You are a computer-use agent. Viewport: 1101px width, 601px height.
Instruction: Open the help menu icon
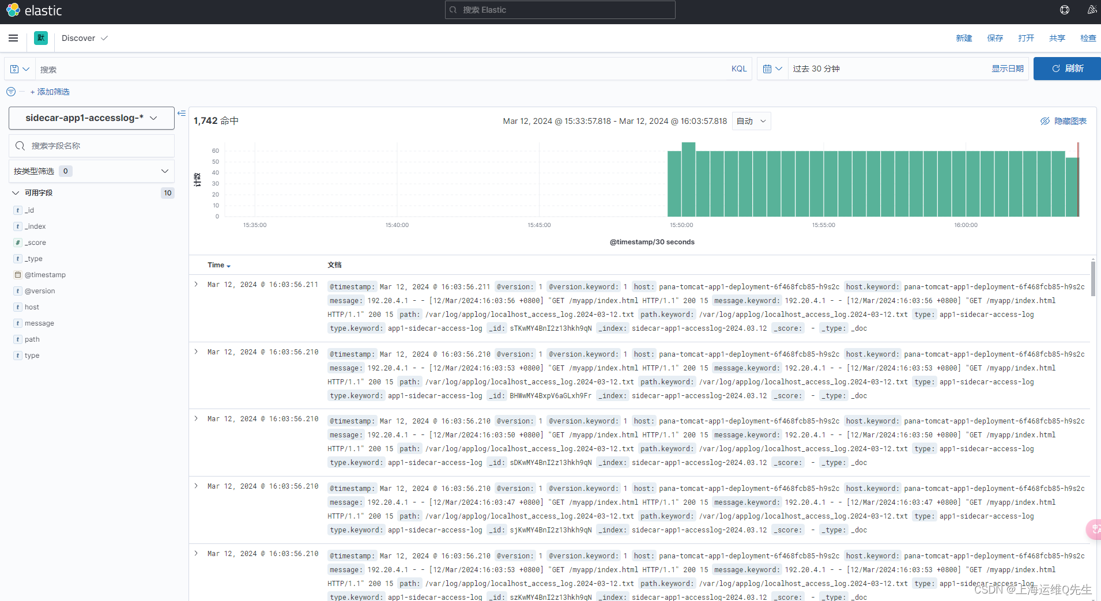[x=1065, y=10]
